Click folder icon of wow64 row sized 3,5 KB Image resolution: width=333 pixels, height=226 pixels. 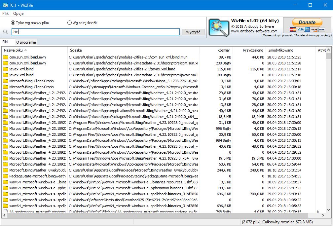[6, 182]
